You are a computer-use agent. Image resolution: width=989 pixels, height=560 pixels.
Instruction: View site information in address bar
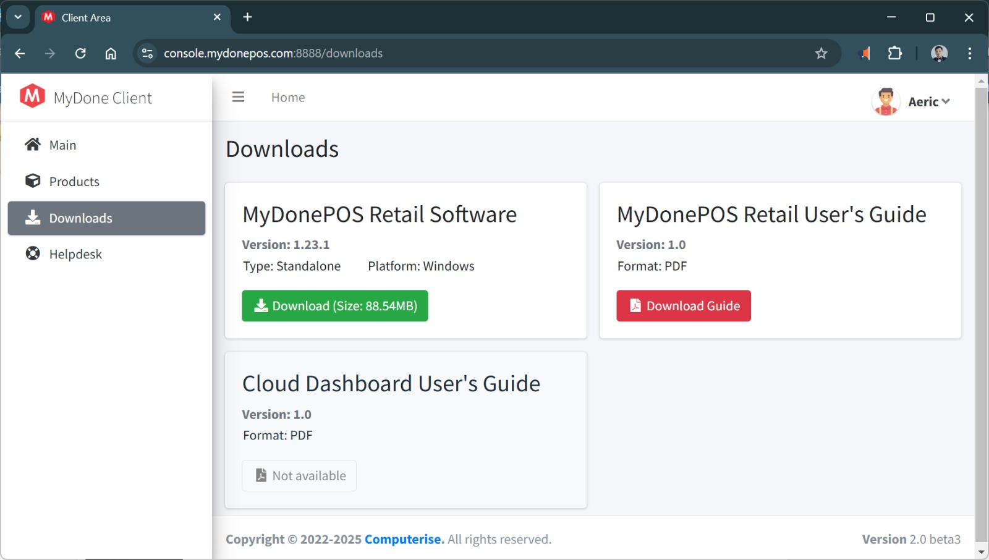click(x=147, y=53)
